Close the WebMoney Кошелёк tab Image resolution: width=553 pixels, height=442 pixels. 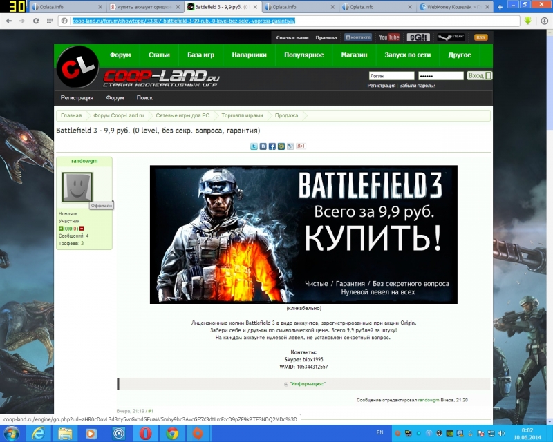[x=487, y=7]
